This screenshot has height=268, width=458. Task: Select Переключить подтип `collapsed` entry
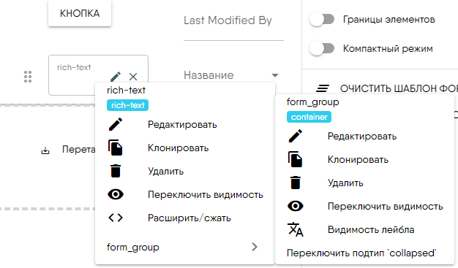[x=361, y=253]
